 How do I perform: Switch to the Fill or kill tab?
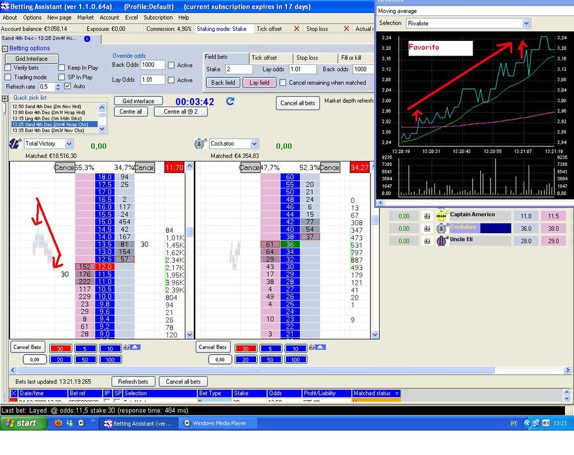tap(355, 58)
